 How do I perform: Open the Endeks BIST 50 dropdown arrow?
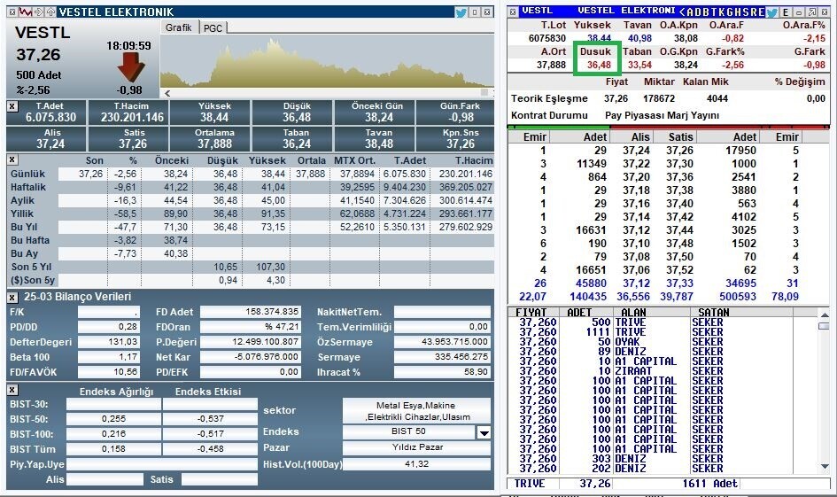pyautogui.click(x=484, y=431)
